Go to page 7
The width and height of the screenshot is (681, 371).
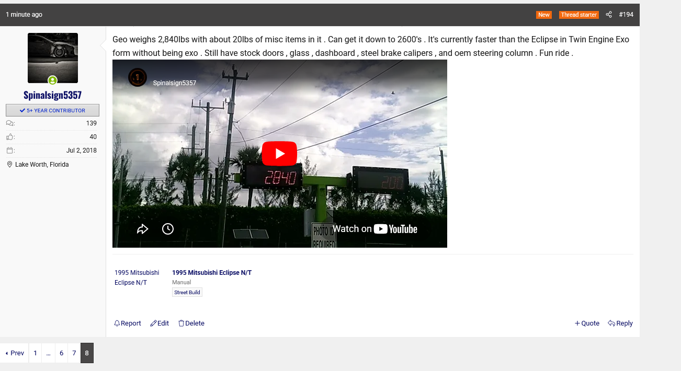(74, 353)
